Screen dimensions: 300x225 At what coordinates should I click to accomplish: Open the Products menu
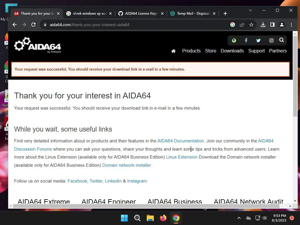click(x=191, y=51)
